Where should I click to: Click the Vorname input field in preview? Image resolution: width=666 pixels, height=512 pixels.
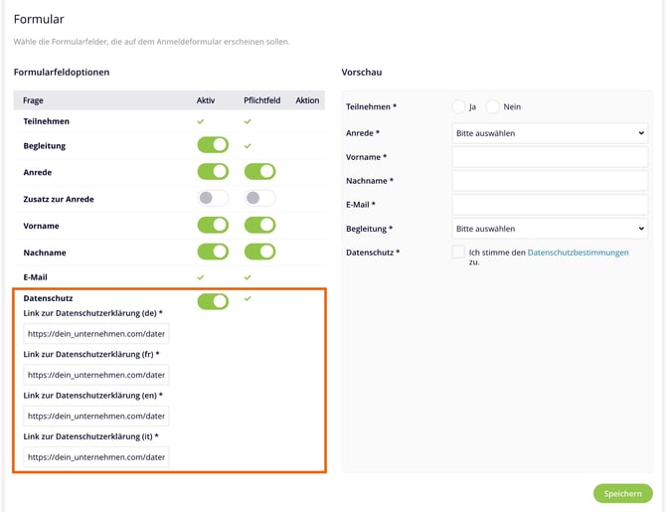point(550,157)
